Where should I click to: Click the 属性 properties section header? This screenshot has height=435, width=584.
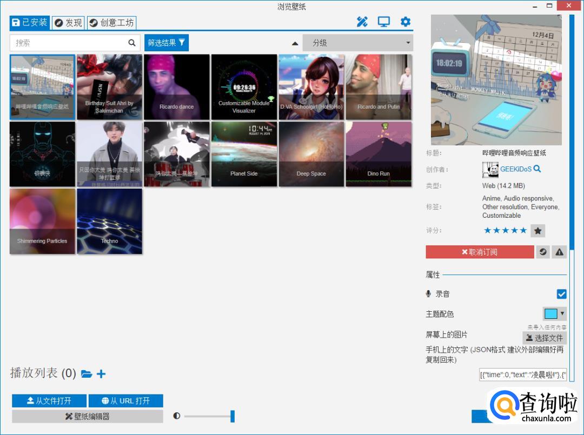point(433,275)
